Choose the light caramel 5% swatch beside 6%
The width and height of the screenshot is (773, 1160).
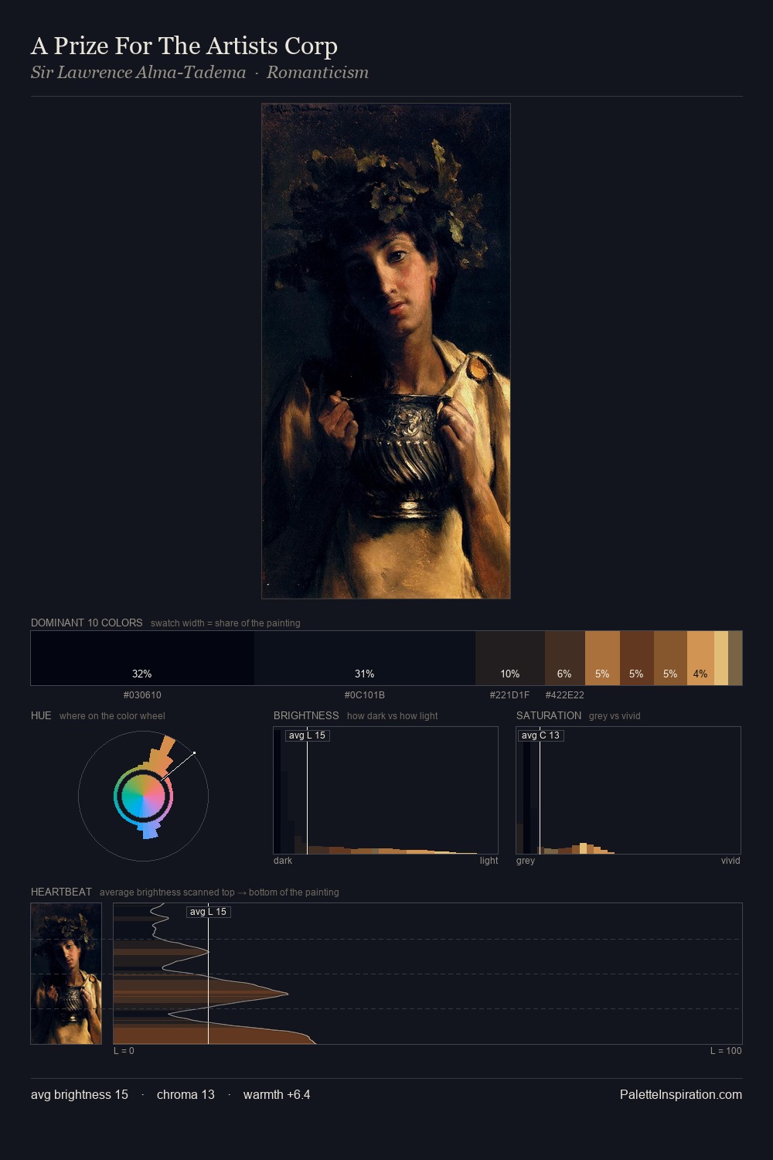point(602,658)
